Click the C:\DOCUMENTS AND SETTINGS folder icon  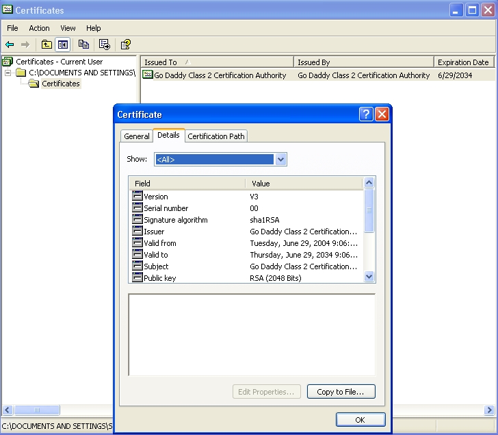(21, 73)
